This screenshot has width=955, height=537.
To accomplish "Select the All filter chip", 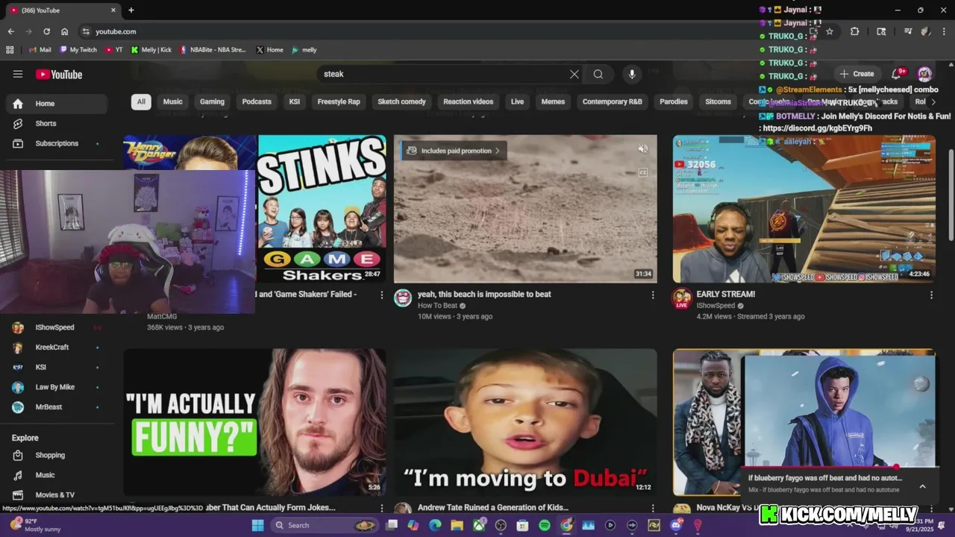I will tap(140, 101).
